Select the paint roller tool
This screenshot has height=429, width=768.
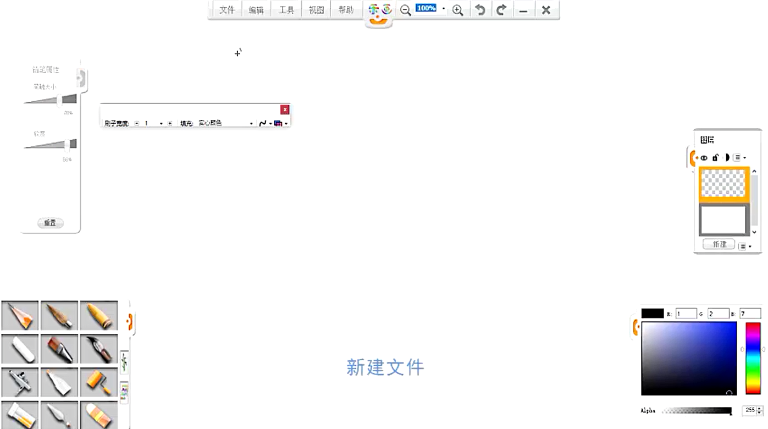pyautogui.click(x=99, y=382)
